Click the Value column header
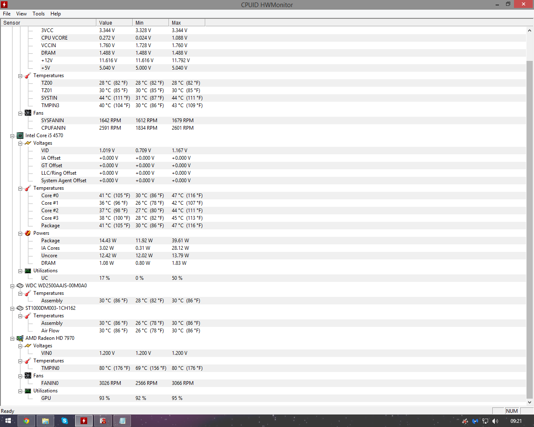534x427 pixels. [x=114, y=23]
